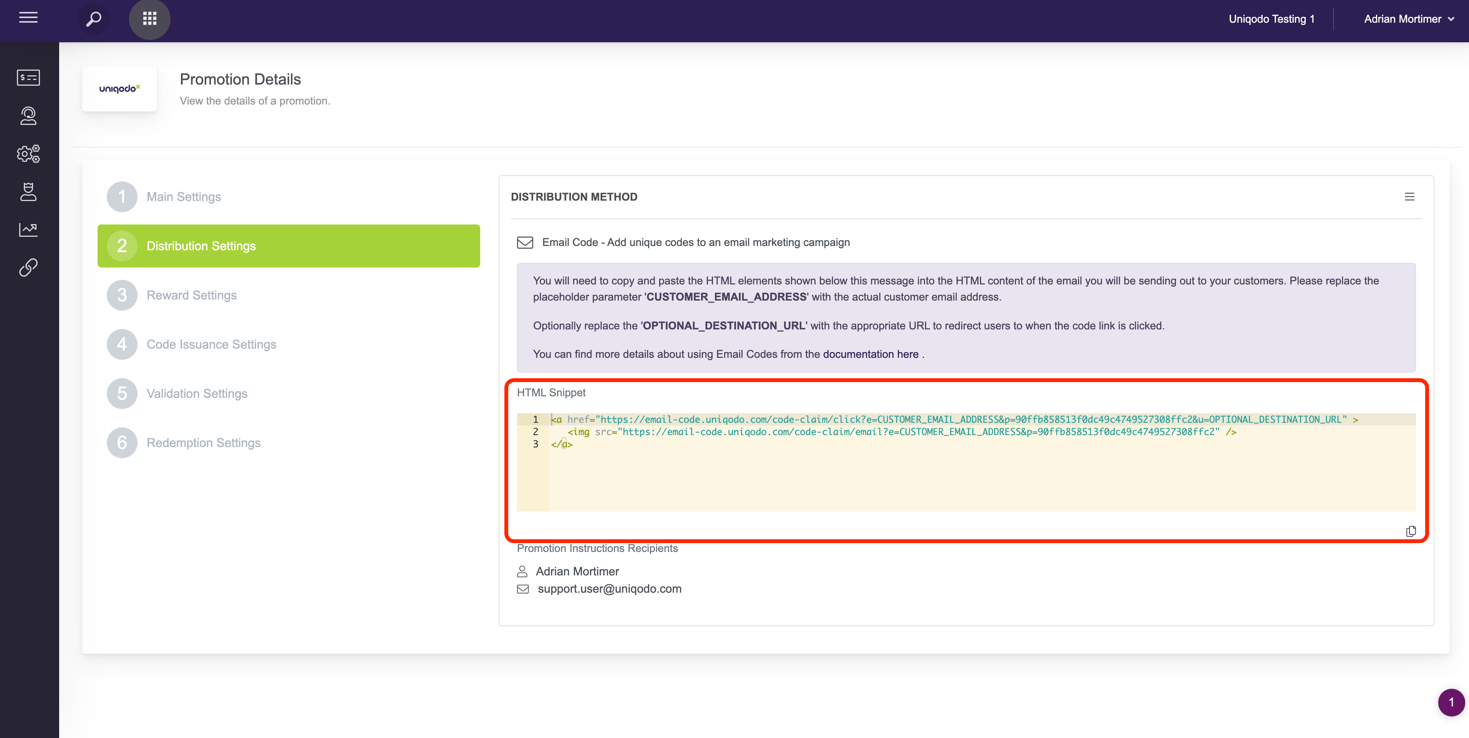The height and width of the screenshot is (738, 1469).
Task: Open Redemption Settings step
Action: (203, 443)
